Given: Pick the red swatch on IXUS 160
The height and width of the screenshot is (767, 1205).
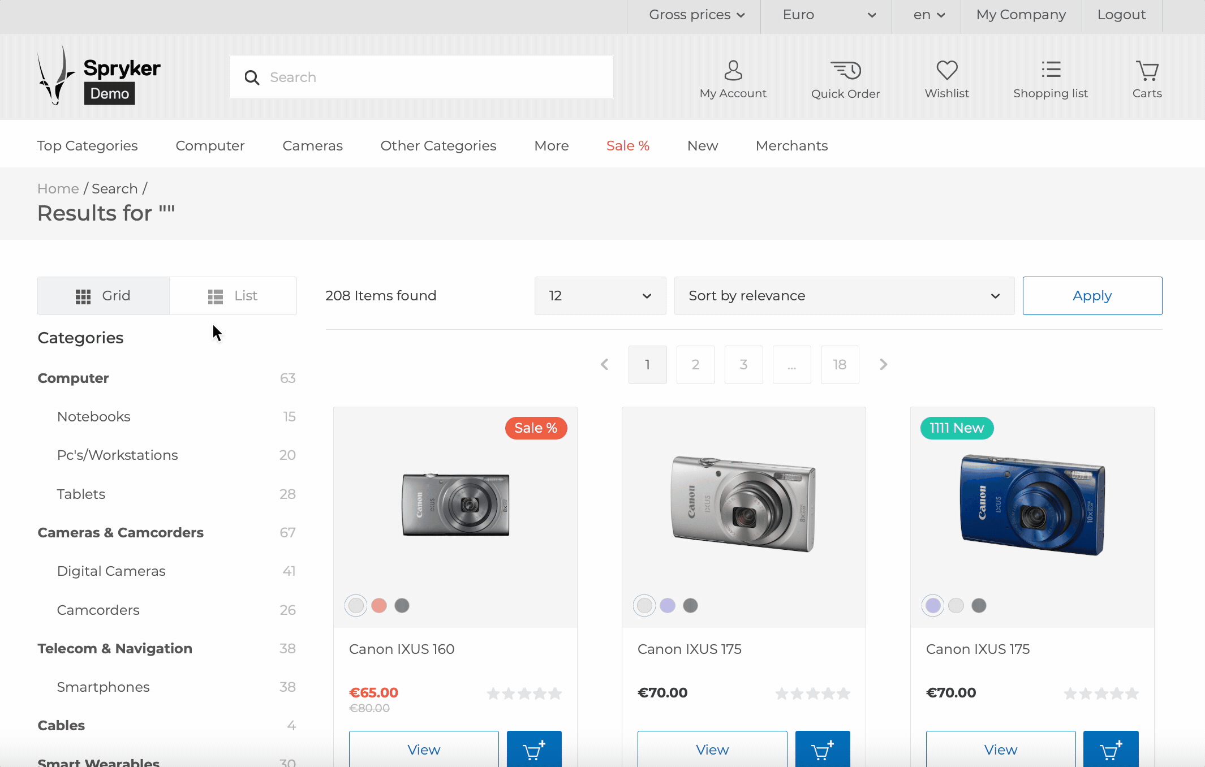Looking at the screenshot, I should [379, 605].
